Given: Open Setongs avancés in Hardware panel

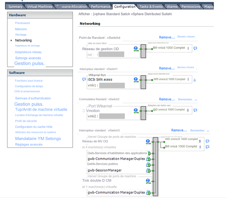Looking at the screenshot, I should 28,58.
